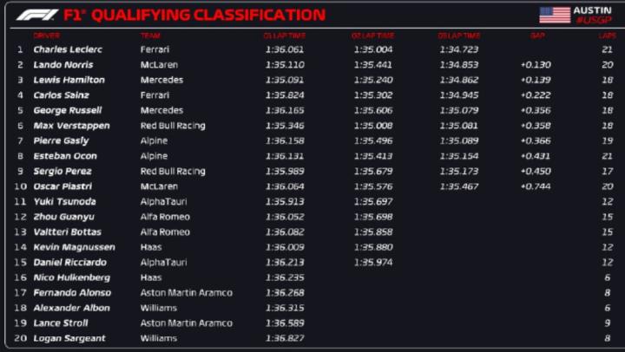
Task: Click the United States flag icon
Action: (x=554, y=15)
